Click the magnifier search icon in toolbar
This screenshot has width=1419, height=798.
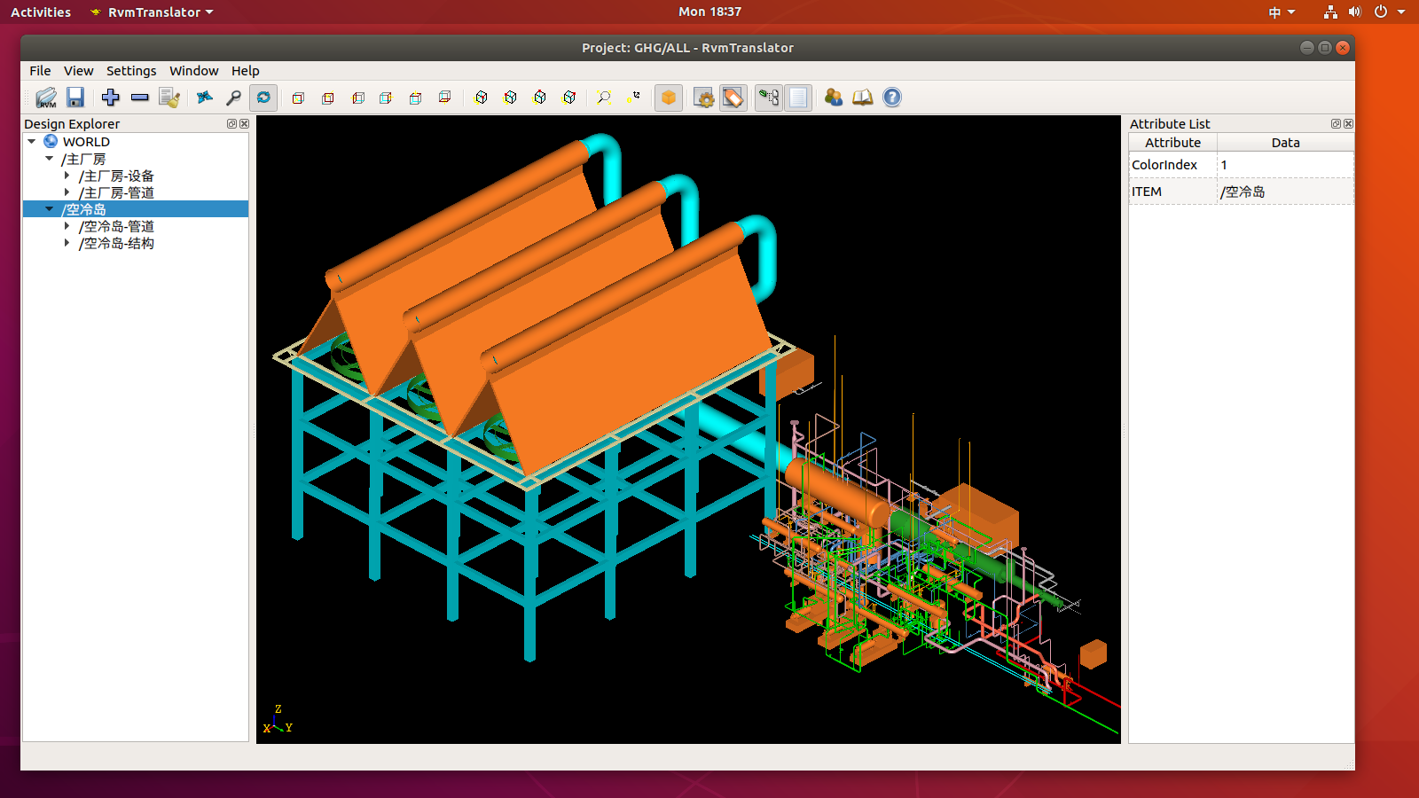pyautogui.click(x=234, y=98)
